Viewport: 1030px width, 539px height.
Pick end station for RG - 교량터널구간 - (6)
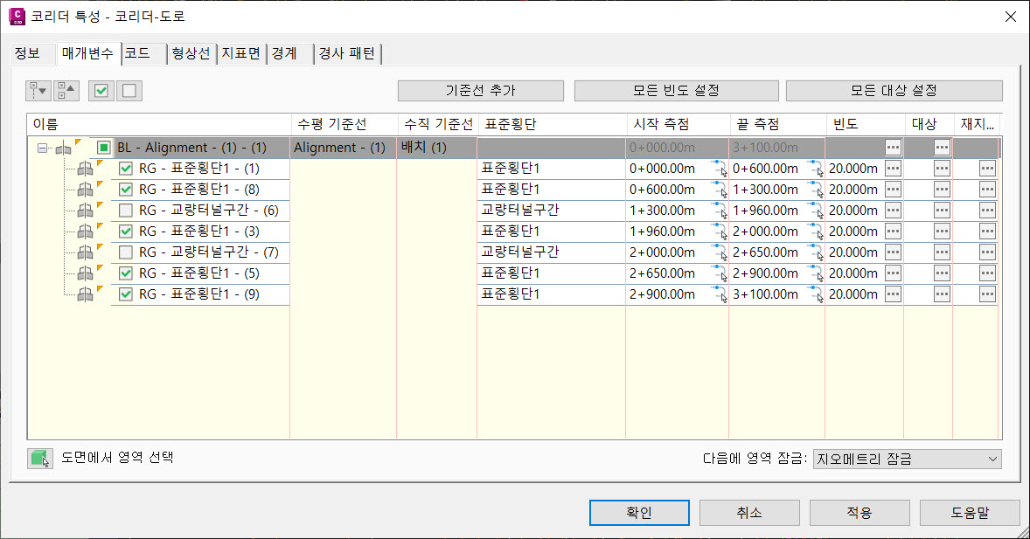[815, 211]
